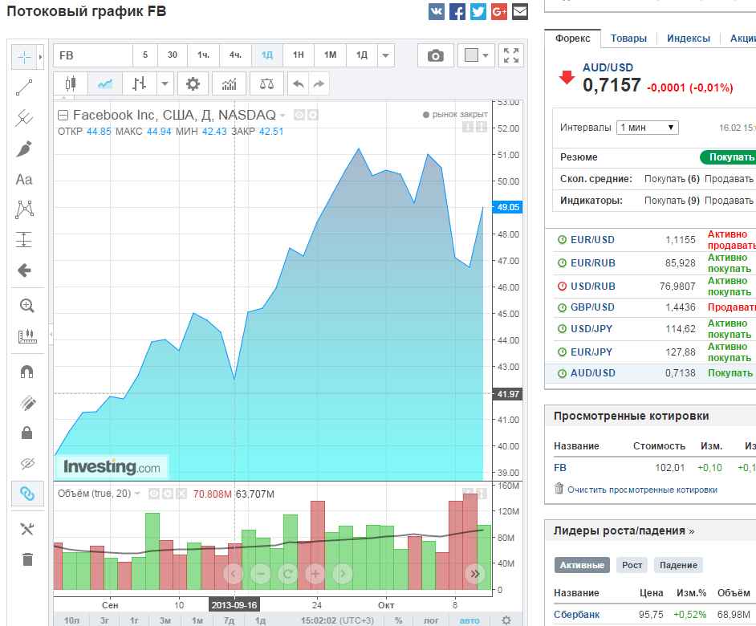Choose the 1Н weekly interval
The height and width of the screenshot is (626, 756).
tap(299, 55)
